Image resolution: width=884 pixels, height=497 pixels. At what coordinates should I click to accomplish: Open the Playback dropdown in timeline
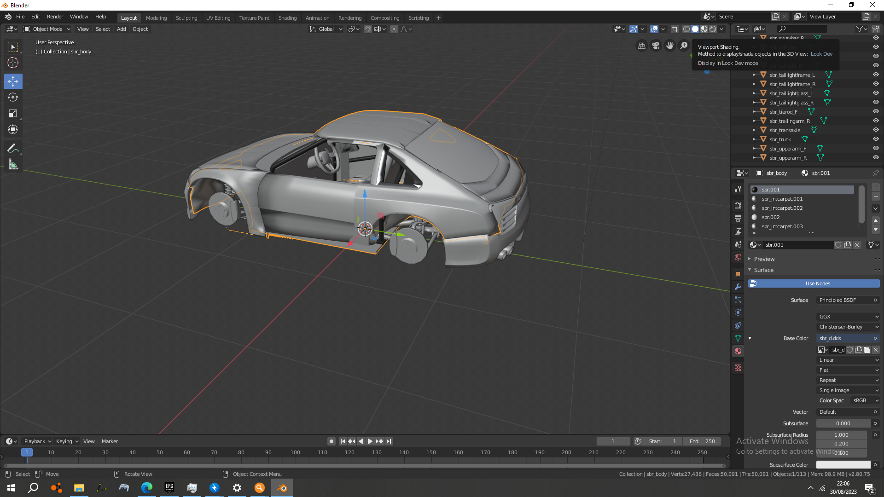(37, 441)
